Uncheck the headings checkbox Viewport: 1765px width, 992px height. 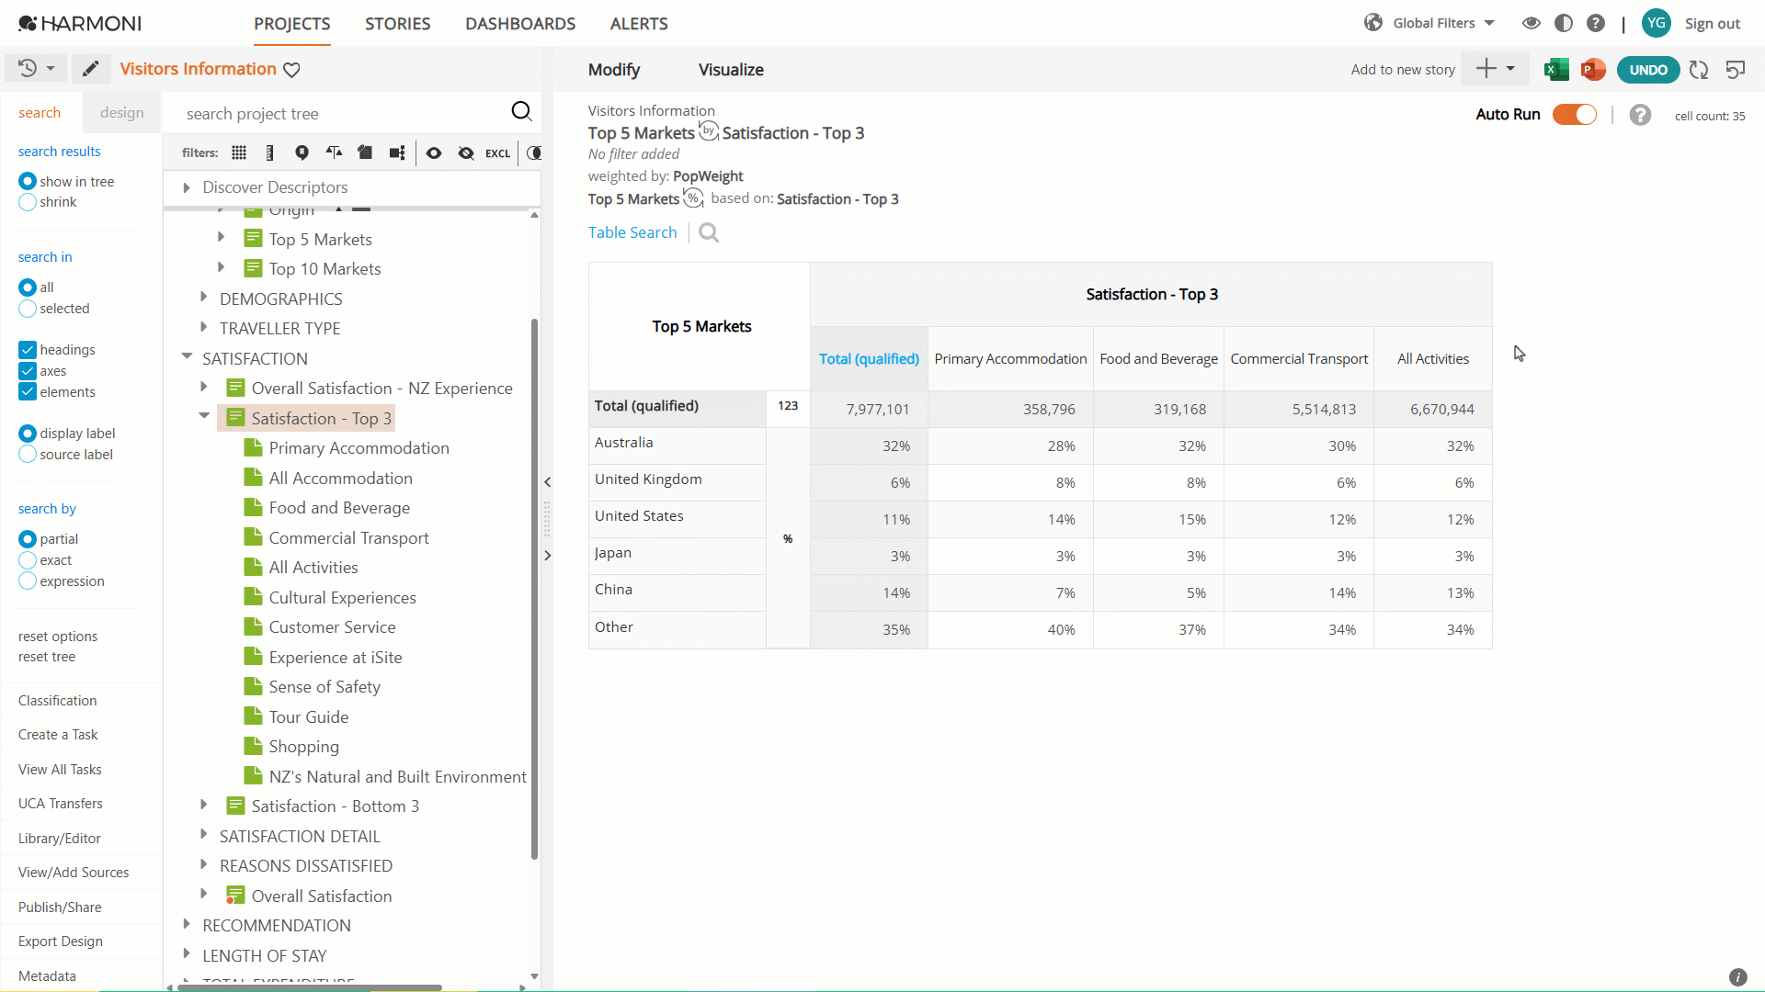tap(28, 350)
